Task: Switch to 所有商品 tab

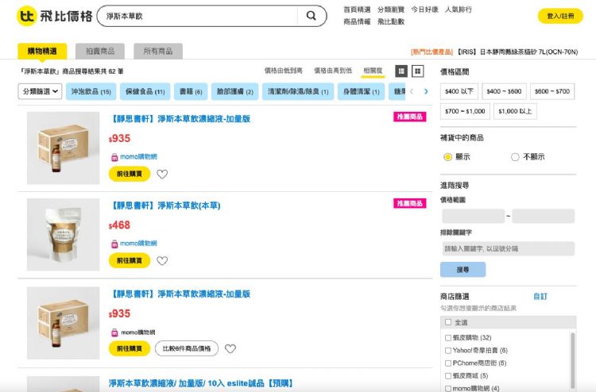Action: pyautogui.click(x=158, y=52)
